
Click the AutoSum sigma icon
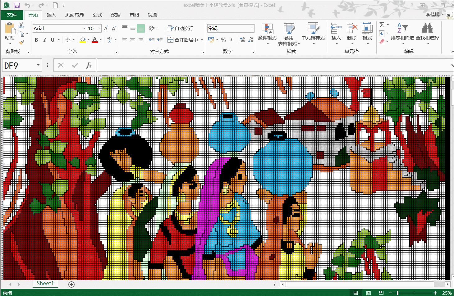click(x=382, y=25)
